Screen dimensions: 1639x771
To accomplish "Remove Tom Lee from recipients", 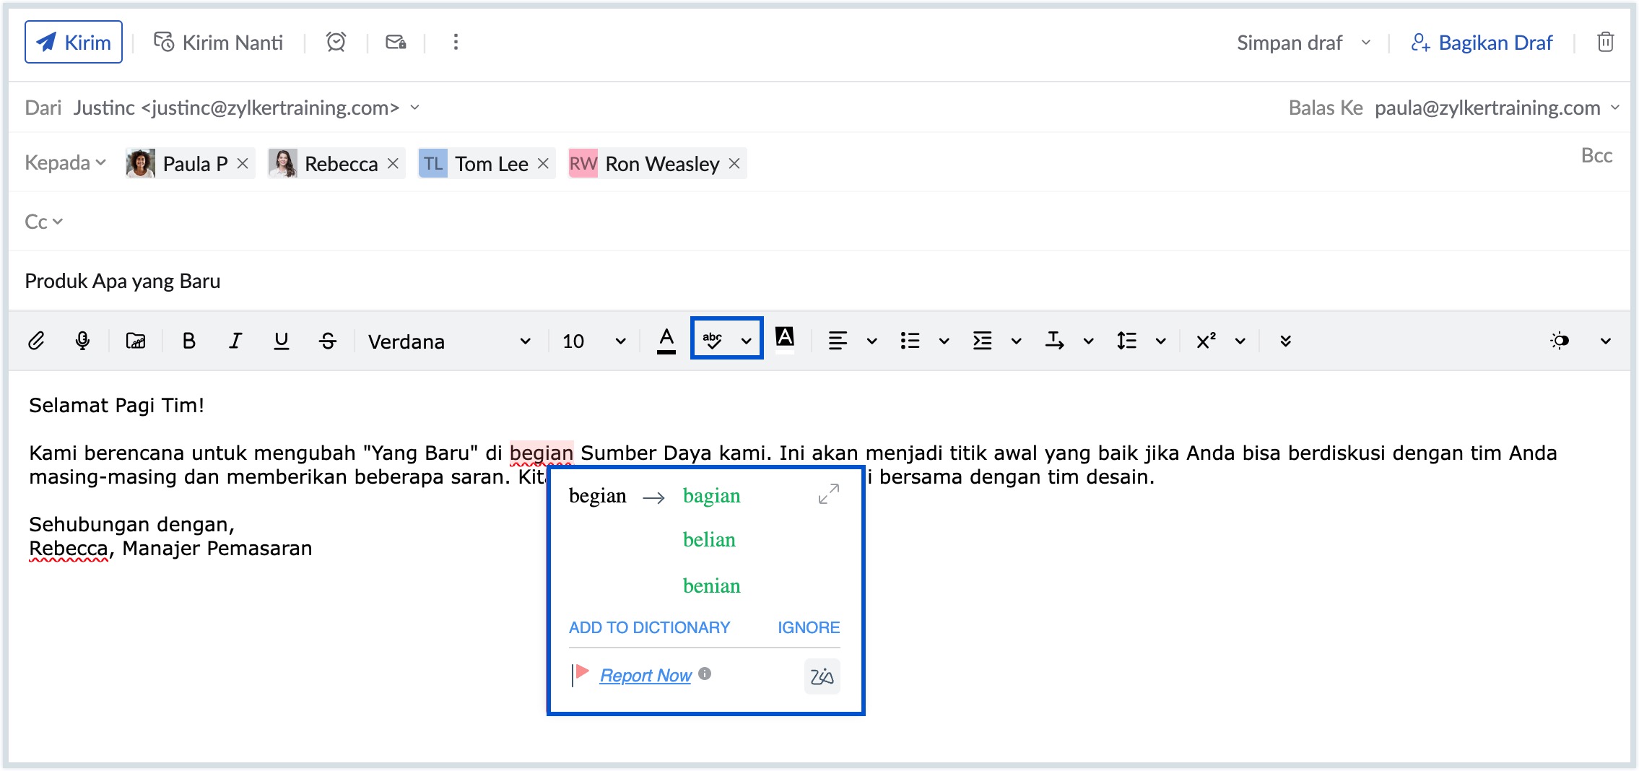I will tap(544, 164).
